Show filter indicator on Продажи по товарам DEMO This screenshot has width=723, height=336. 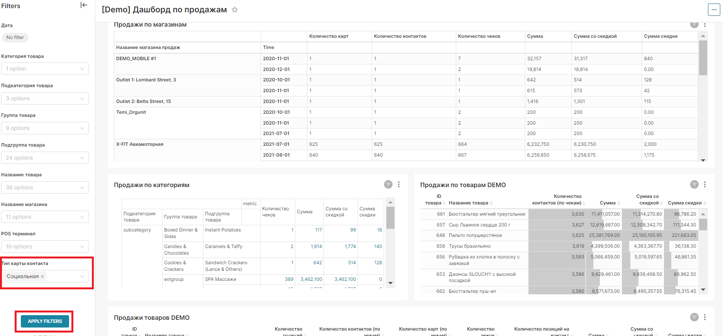pyautogui.click(x=694, y=185)
